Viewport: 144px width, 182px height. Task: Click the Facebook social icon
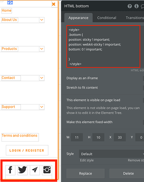click(x=10, y=170)
